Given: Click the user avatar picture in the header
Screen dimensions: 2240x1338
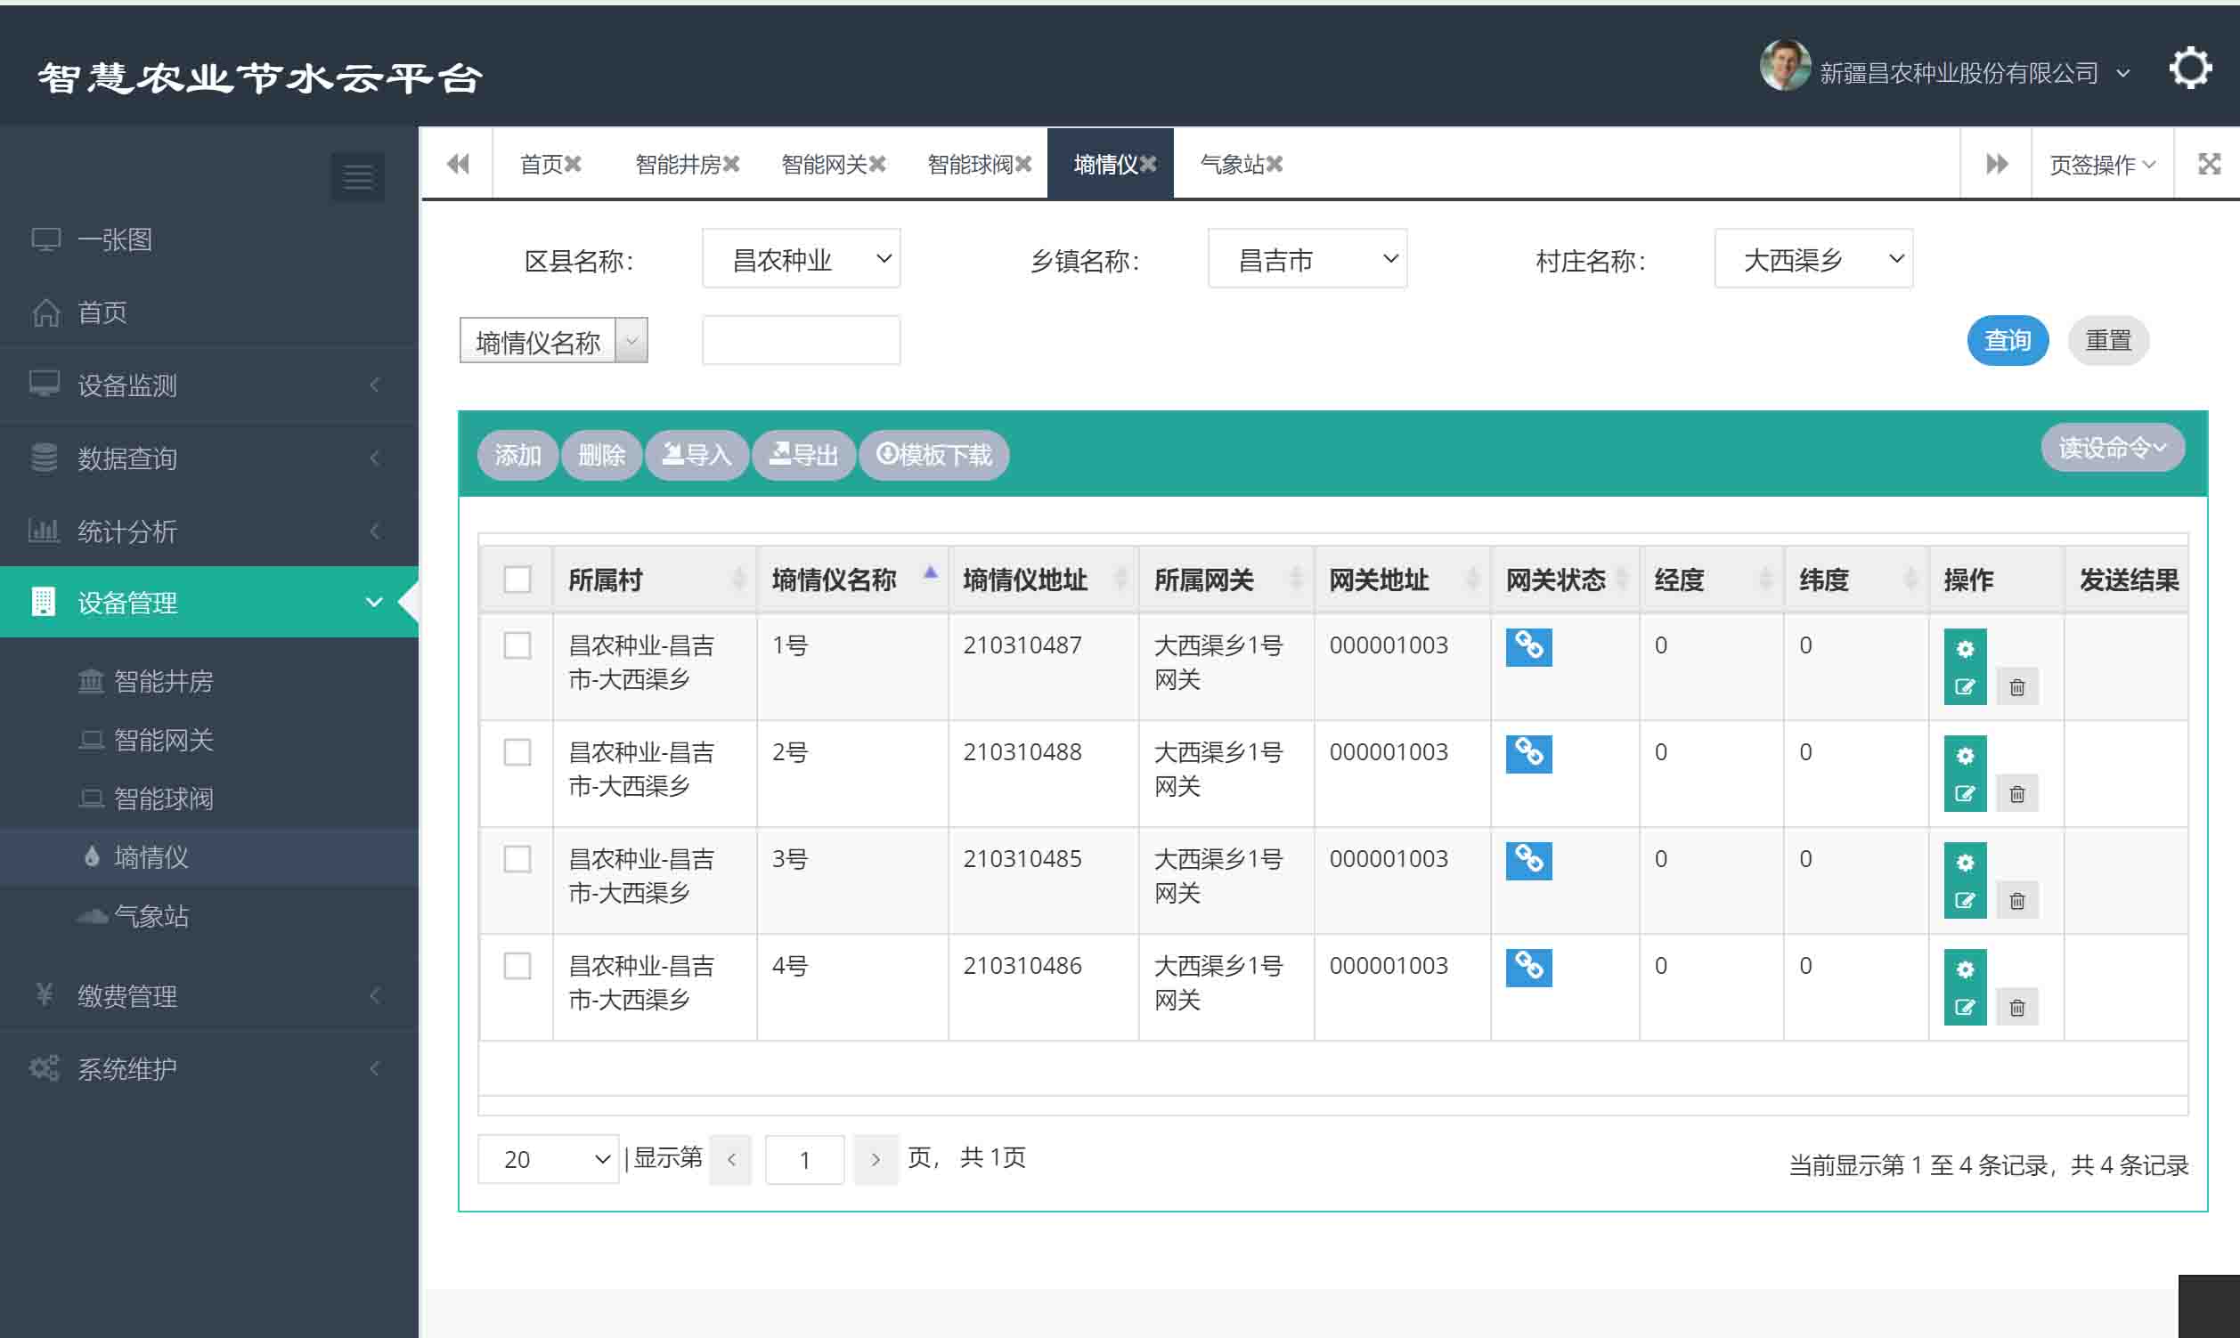Looking at the screenshot, I should coord(1784,66).
